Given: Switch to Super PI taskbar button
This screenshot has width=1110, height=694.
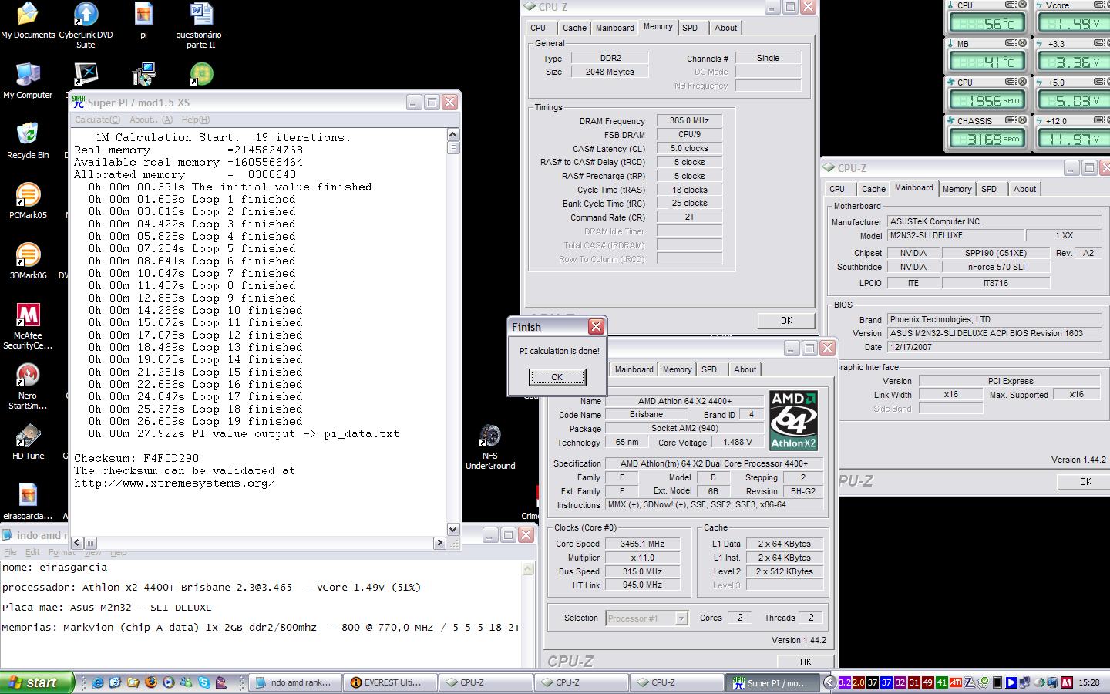Looking at the screenshot, I should (x=772, y=682).
